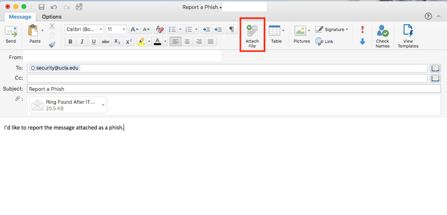This screenshot has height=215, width=447.
Task: Undo the last action
Action: [54, 7]
